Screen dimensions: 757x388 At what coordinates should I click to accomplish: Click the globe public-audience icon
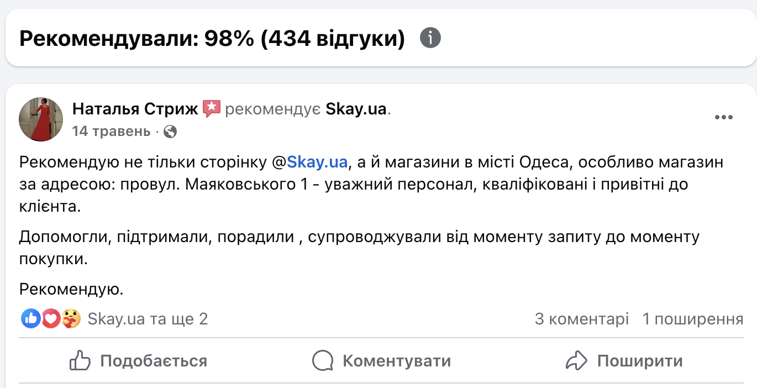(x=171, y=132)
